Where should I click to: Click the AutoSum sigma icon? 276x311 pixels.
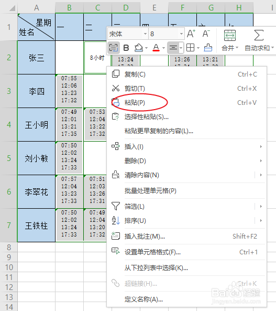pyautogui.click(x=259, y=35)
